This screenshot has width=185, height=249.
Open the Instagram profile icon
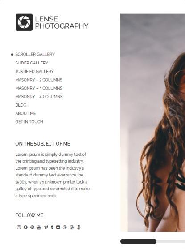click(x=19, y=227)
